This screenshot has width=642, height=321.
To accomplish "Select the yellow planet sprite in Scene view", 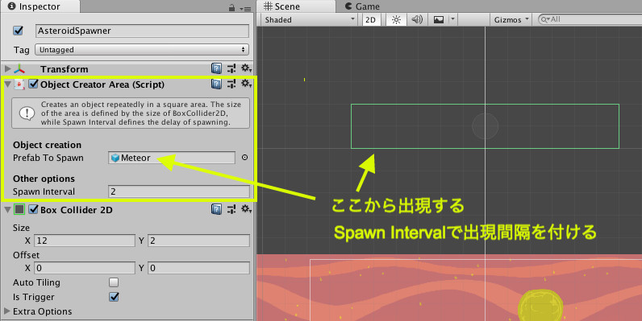I will click(540, 306).
